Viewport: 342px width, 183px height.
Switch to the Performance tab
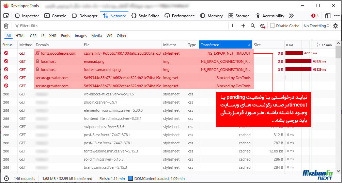(x=180, y=16)
